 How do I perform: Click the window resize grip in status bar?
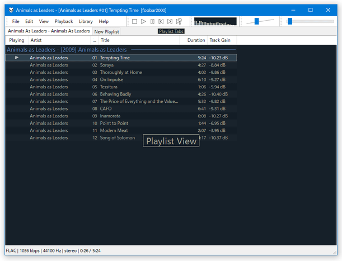[x=335, y=252]
